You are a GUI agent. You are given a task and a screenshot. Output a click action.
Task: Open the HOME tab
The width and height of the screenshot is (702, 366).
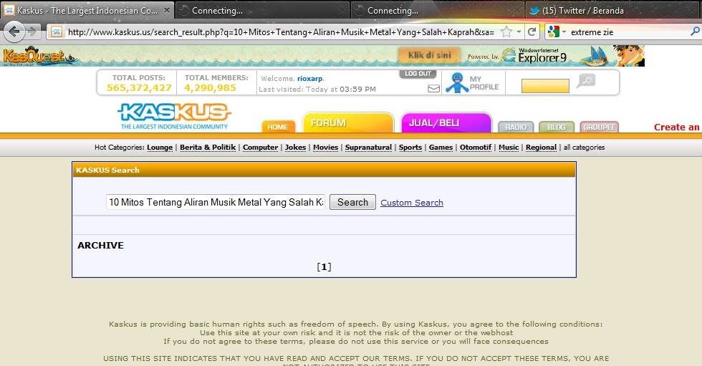click(x=278, y=127)
